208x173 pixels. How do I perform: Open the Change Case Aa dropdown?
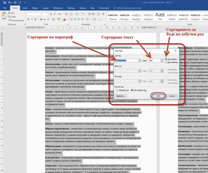coord(60,14)
